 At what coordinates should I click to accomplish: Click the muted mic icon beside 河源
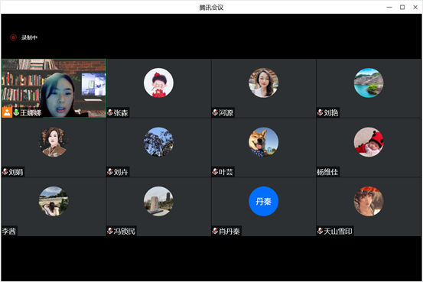point(215,112)
